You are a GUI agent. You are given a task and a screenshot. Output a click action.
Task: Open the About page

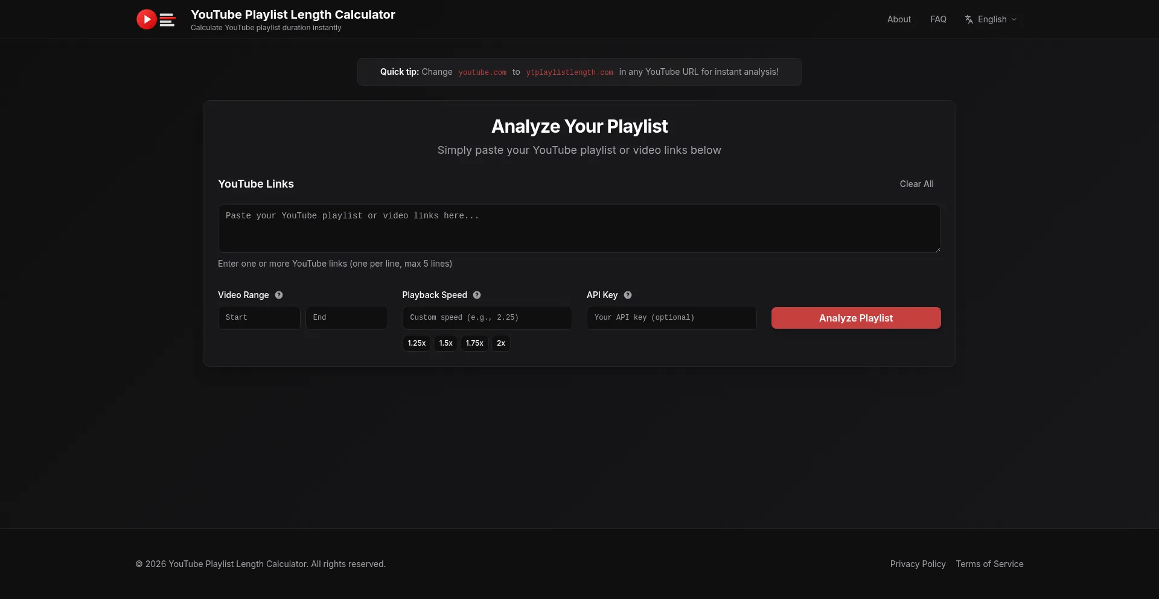click(x=899, y=19)
